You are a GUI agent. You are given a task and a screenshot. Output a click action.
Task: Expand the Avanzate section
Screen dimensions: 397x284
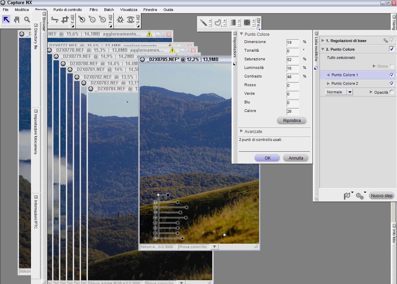coord(242,131)
